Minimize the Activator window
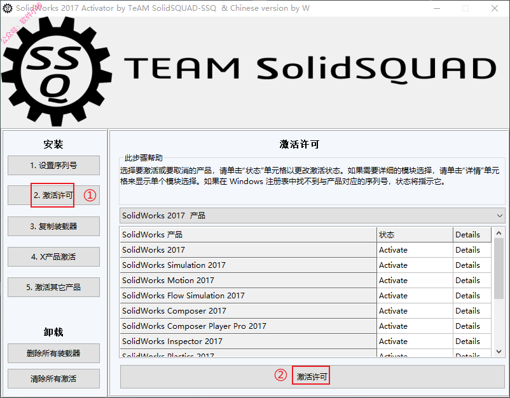510x398 pixels. (437, 8)
